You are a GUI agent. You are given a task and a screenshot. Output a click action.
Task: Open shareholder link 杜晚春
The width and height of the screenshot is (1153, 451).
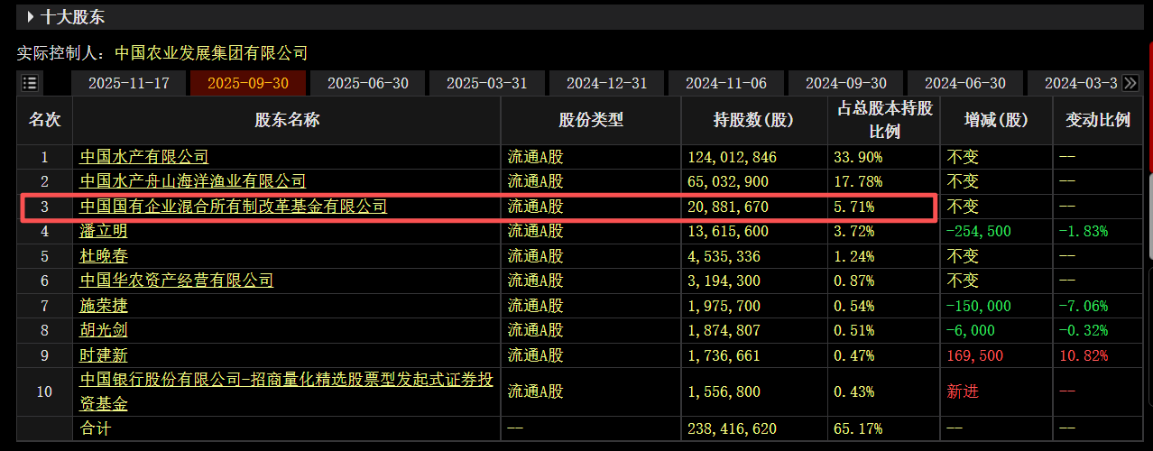(104, 256)
